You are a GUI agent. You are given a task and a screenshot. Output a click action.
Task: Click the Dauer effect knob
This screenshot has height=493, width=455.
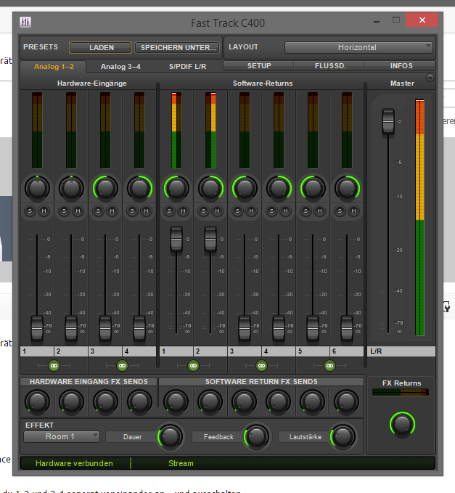(171, 436)
